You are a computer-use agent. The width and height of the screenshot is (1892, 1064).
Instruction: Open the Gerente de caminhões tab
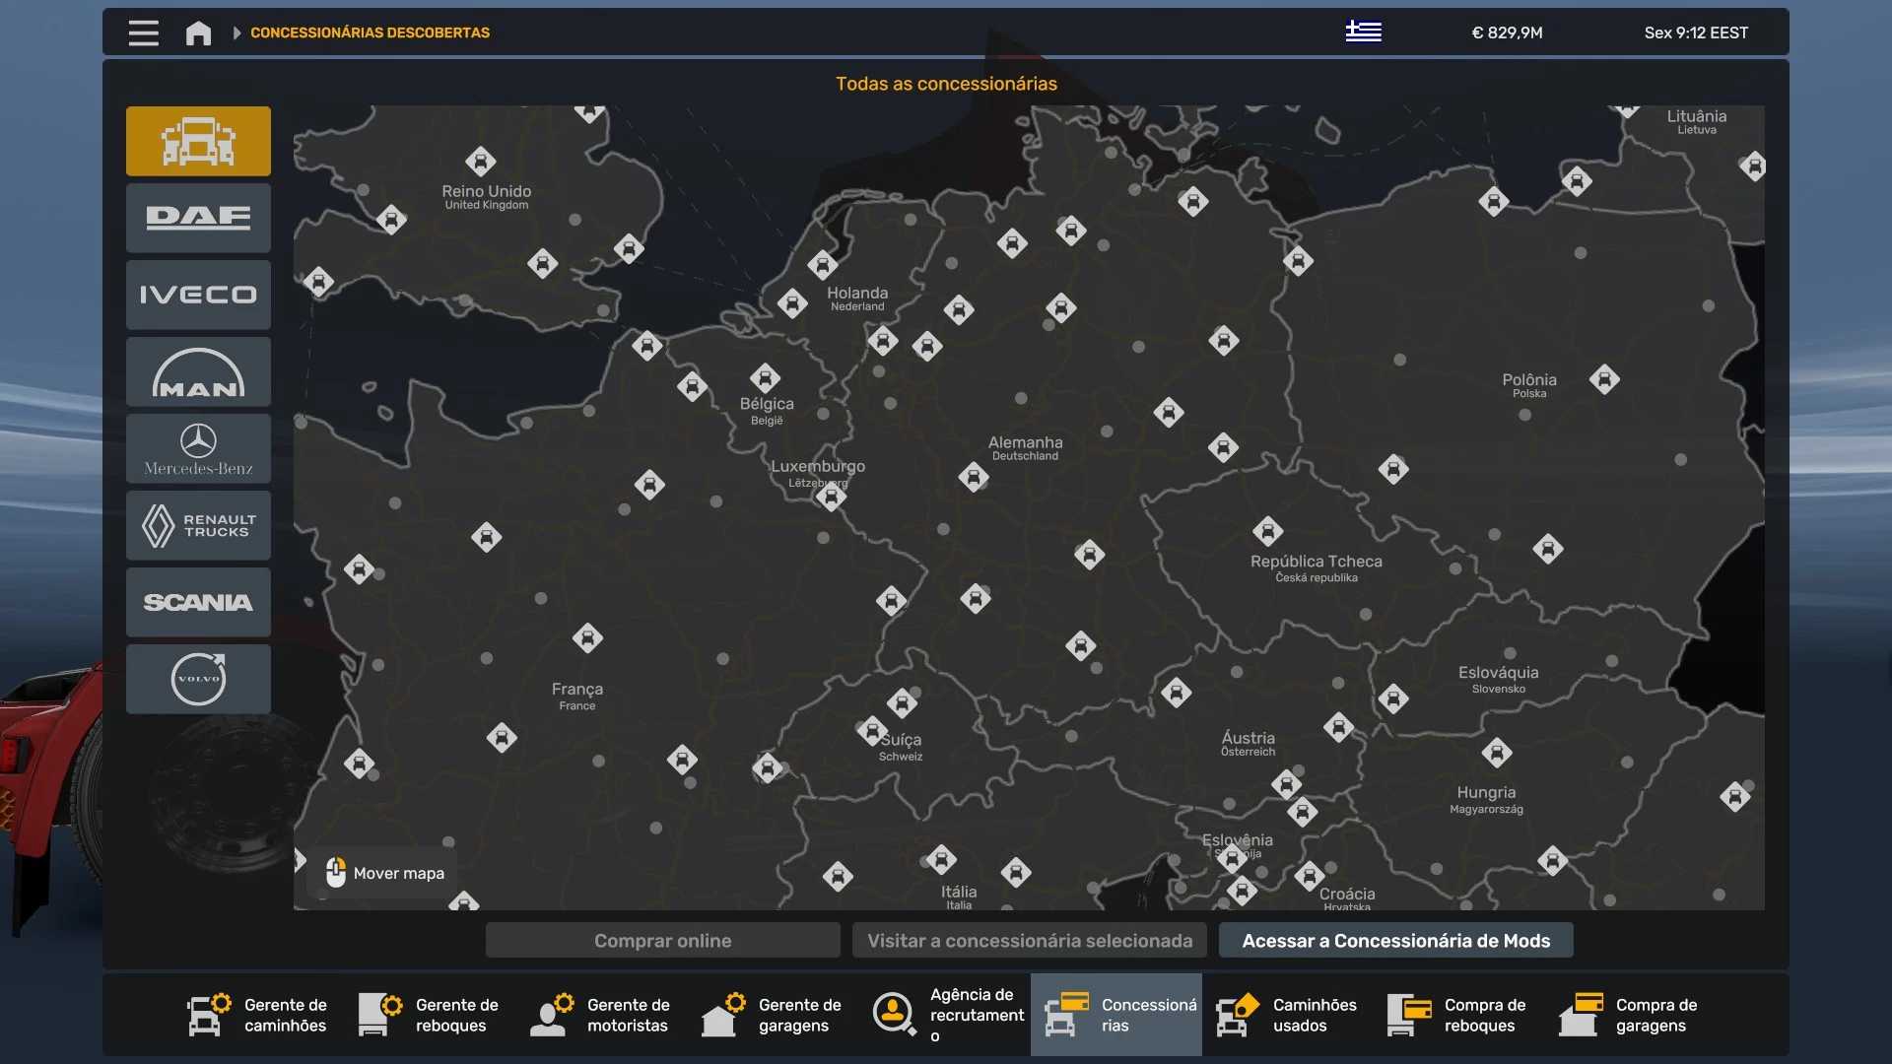pos(258,1015)
